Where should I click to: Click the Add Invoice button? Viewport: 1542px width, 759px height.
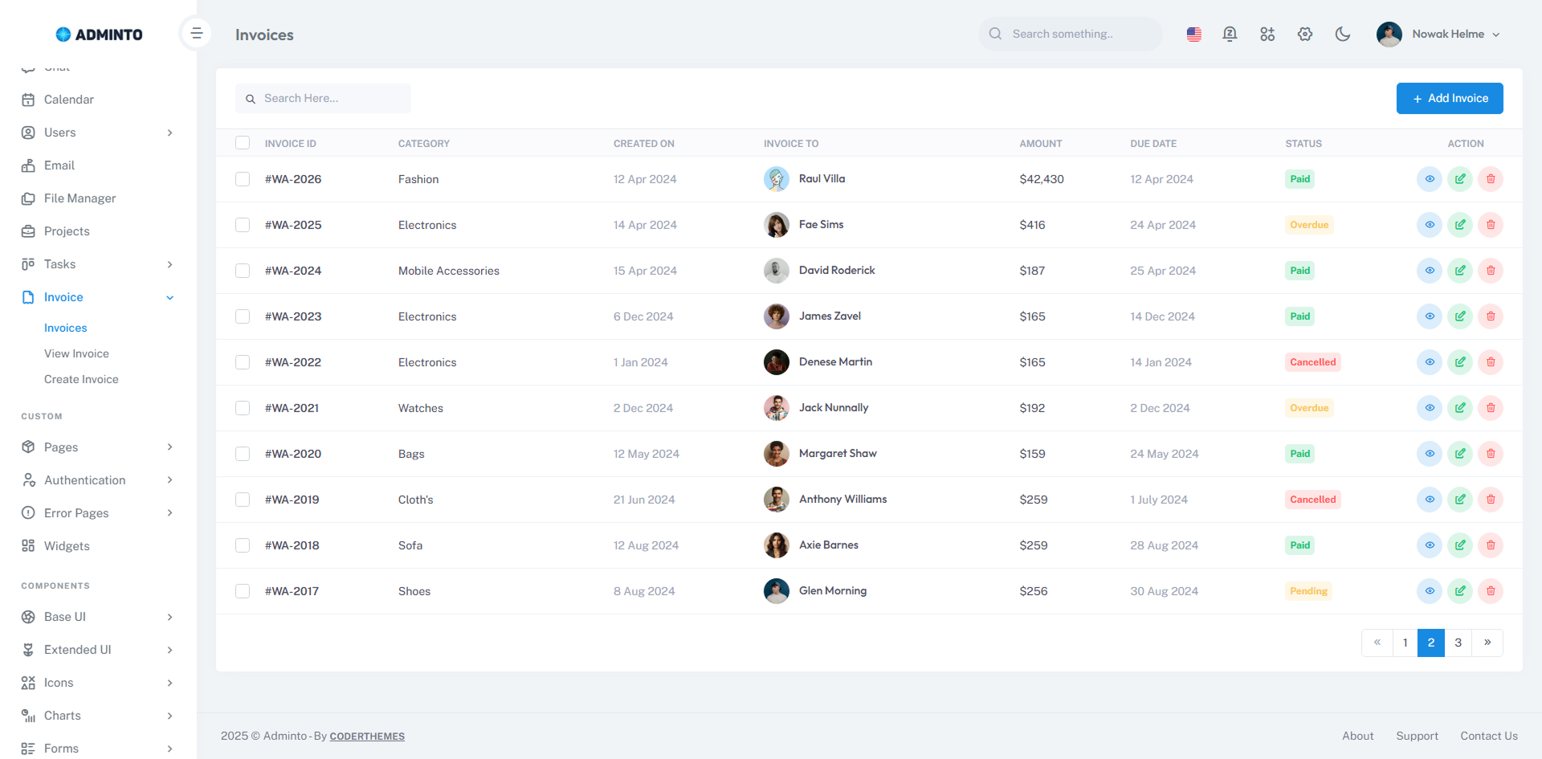[1450, 98]
